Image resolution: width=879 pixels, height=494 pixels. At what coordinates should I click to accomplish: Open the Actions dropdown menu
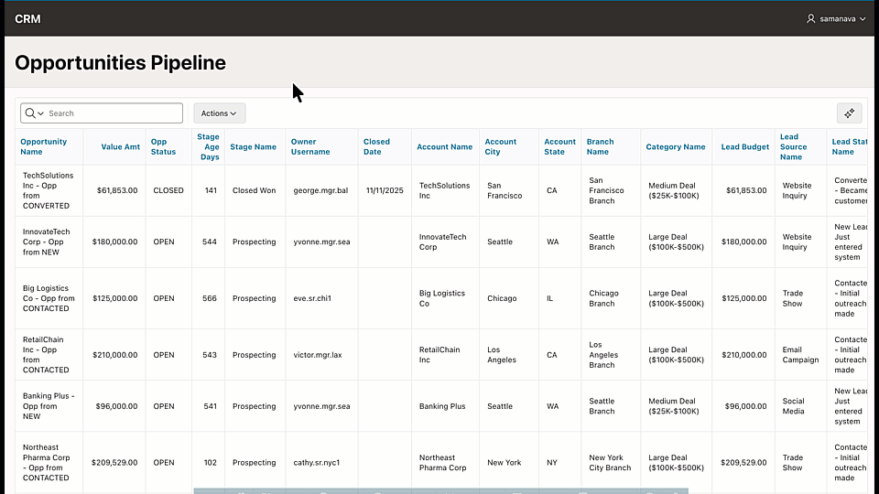coord(219,113)
